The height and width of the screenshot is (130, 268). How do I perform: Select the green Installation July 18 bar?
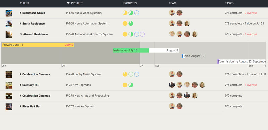(131, 50)
